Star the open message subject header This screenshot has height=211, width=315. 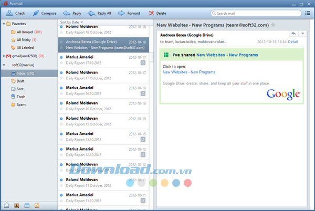point(273,25)
